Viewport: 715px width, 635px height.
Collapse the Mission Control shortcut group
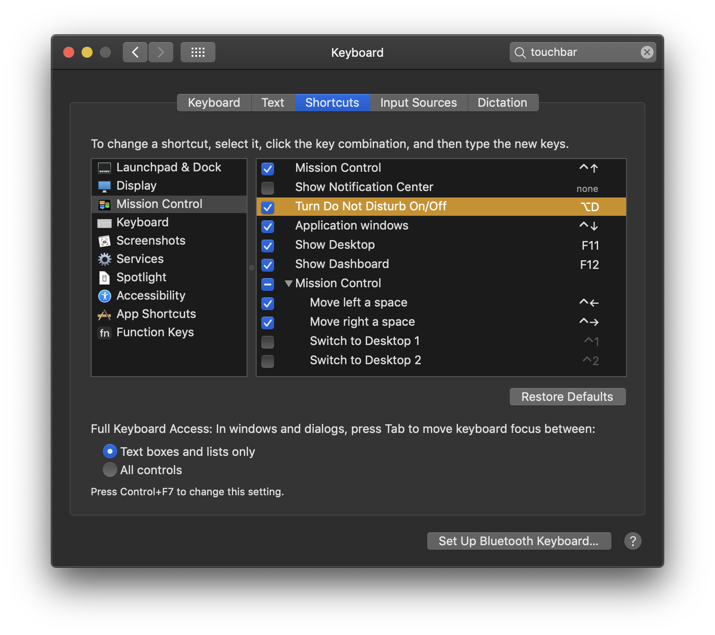tap(289, 283)
